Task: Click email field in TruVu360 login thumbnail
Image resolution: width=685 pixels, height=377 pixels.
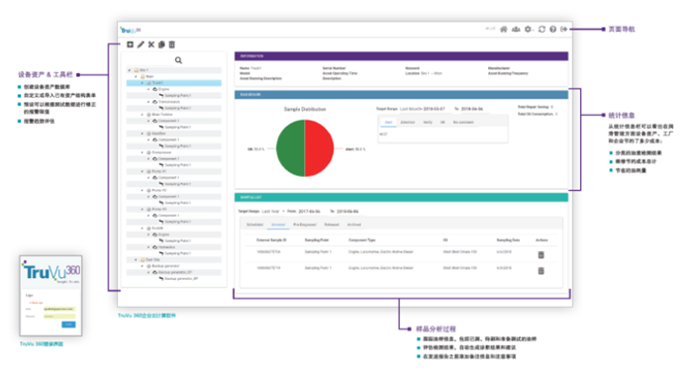Action: (59, 309)
